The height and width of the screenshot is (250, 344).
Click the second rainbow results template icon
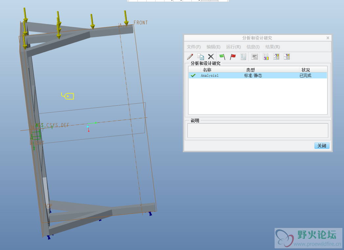[276, 57]
